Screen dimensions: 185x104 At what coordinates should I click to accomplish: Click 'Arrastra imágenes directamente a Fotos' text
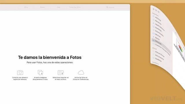[40, 78]
